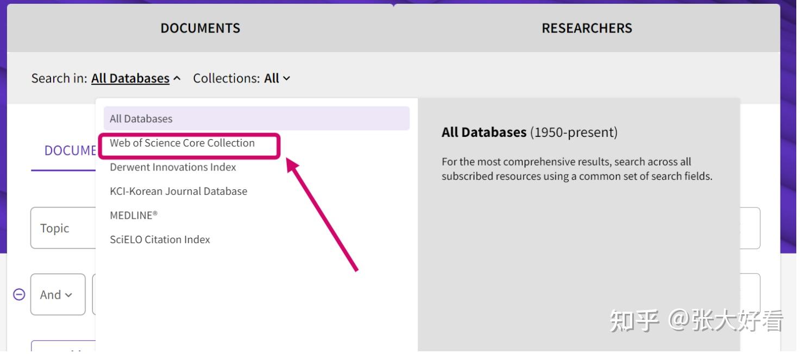Screen dimensions: 805x354
Task: Collapse the Search in All Databases dropdown
Action: point(136,78)
